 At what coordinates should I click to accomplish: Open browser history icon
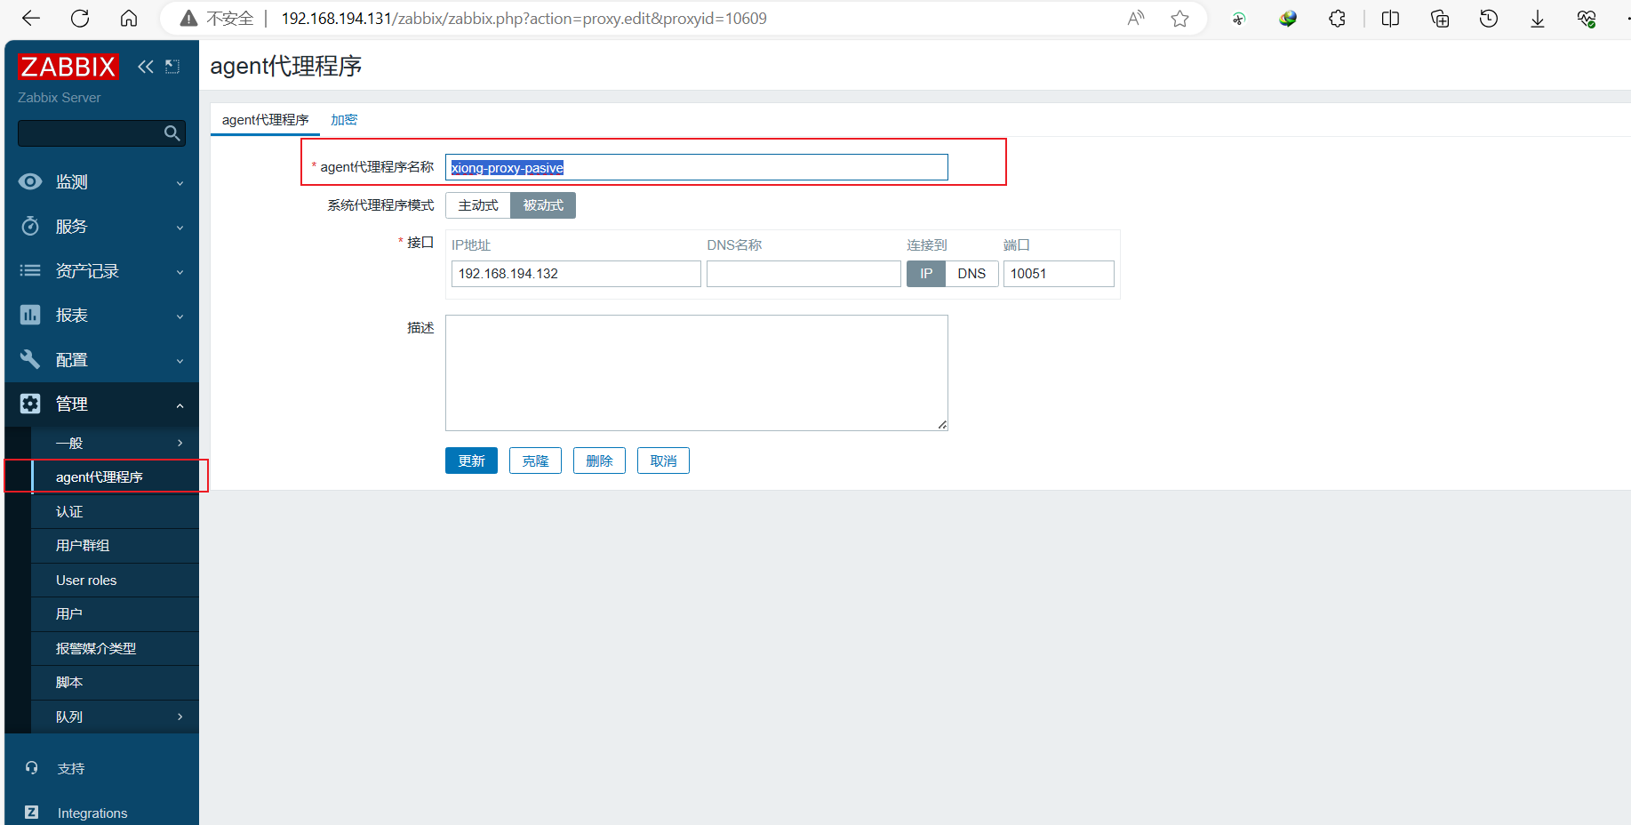tap(1489, 19)
